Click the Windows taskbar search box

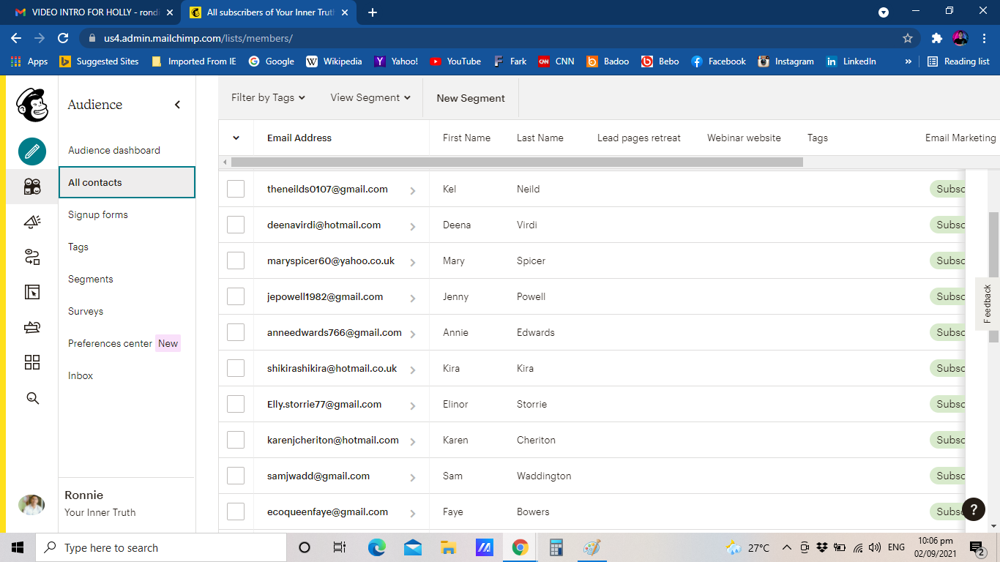160,547
